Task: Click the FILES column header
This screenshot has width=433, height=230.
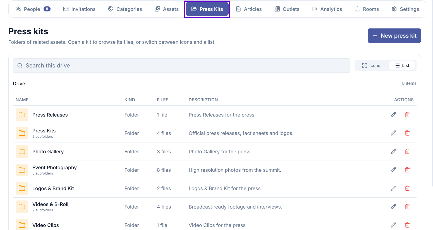Action: pos(163,100)
